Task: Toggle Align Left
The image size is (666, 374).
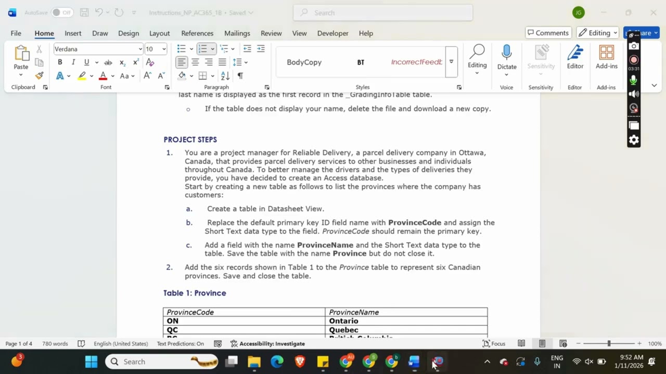Action: [181, 62]
